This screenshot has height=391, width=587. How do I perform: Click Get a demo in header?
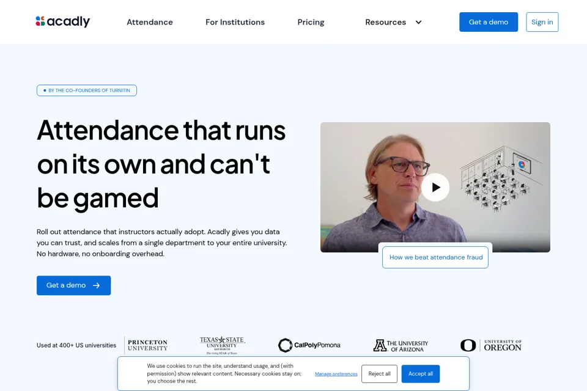pos(489,22)
